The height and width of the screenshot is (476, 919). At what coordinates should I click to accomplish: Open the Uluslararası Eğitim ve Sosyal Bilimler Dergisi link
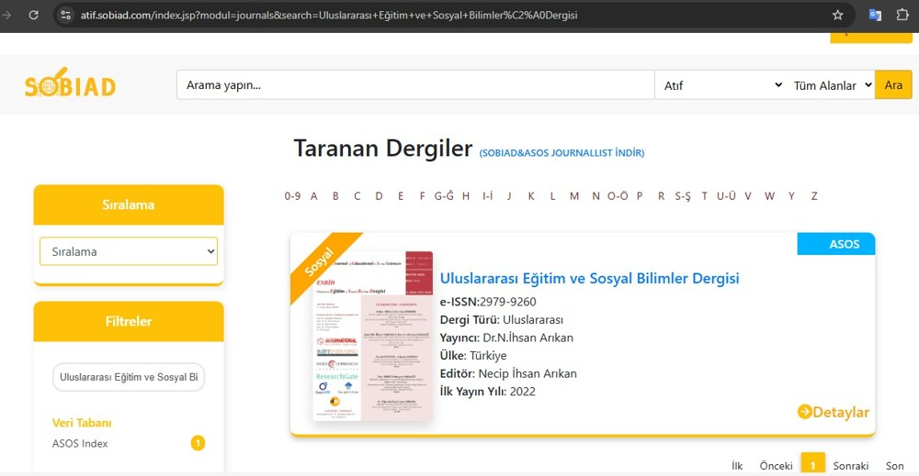589,278
